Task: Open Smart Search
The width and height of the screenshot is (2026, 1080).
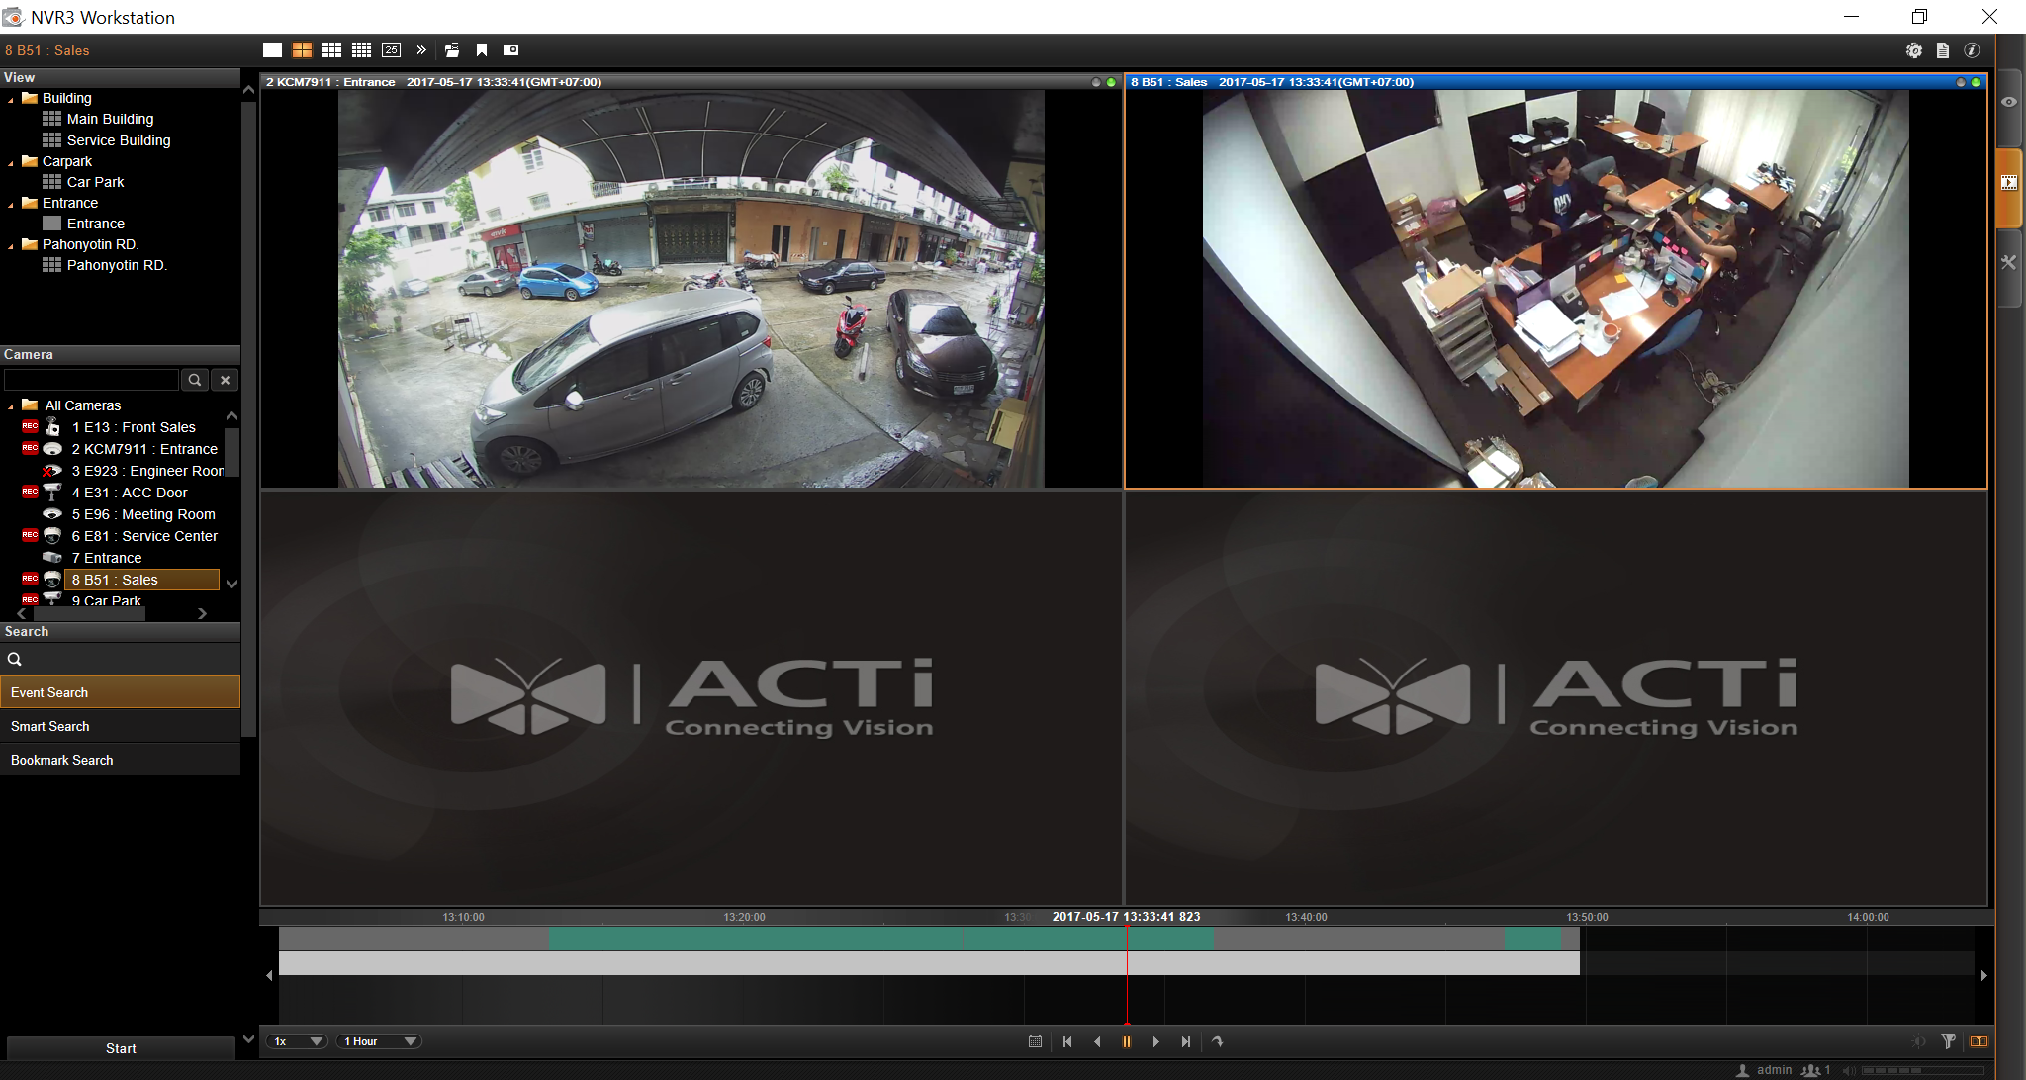Action: [x=120, y=726]
